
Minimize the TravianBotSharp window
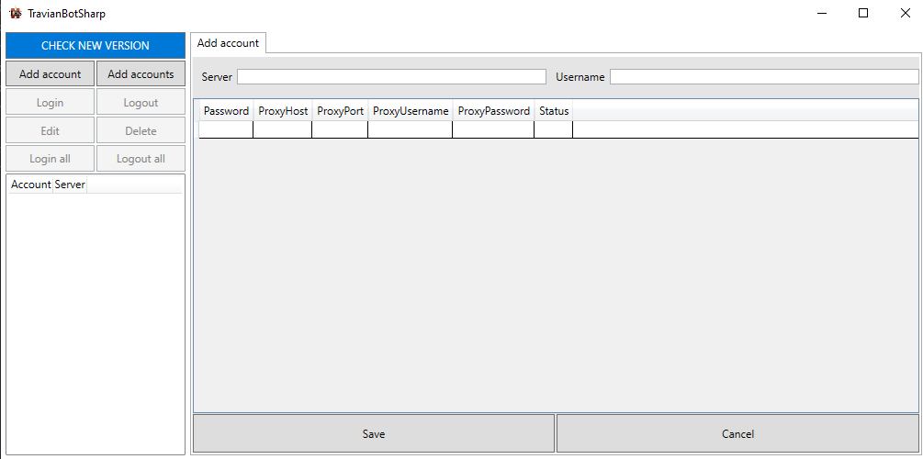(821, 13)
